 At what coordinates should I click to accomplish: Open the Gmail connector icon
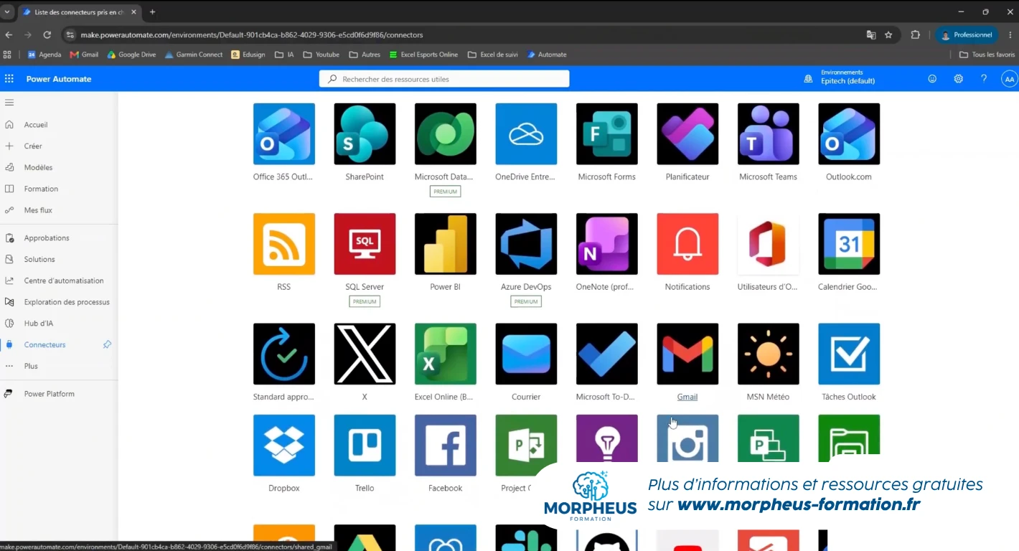point(687,354)
